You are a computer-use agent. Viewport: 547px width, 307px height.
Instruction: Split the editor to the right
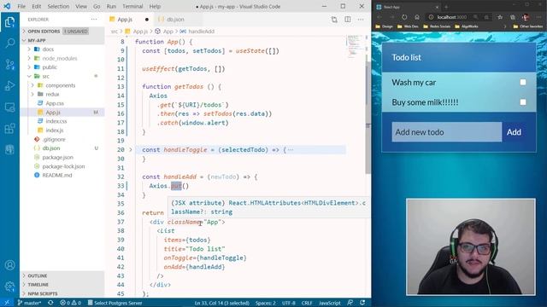coord(348,20)
